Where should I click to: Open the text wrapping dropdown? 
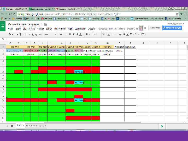[114, 34]
